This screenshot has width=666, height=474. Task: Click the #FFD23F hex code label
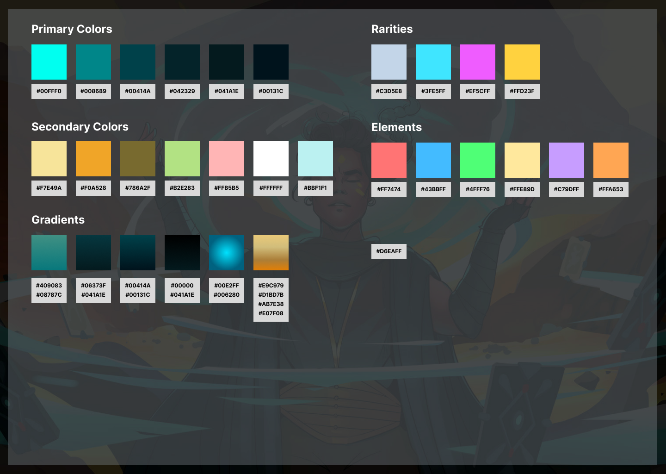[x=522, y=91]
